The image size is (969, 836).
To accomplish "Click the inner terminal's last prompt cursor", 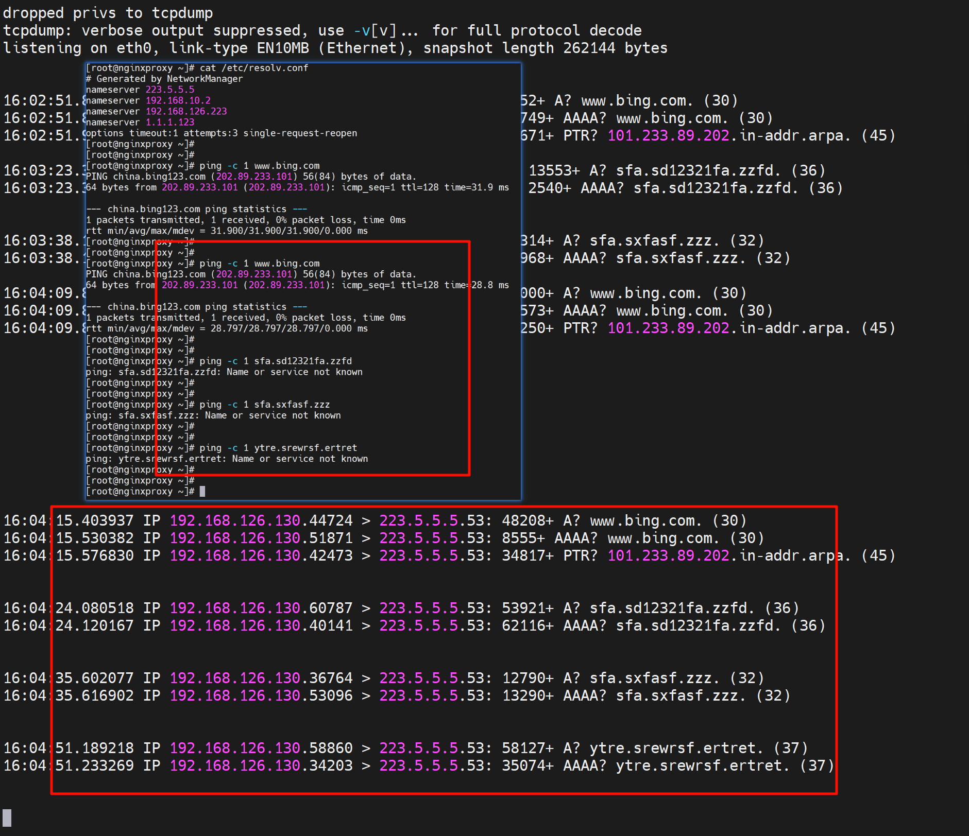I will click(x=202, y=492).
